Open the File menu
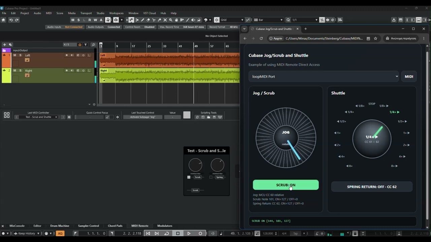The width and height of the screenshot is (431, 242). tap(4, 13)
